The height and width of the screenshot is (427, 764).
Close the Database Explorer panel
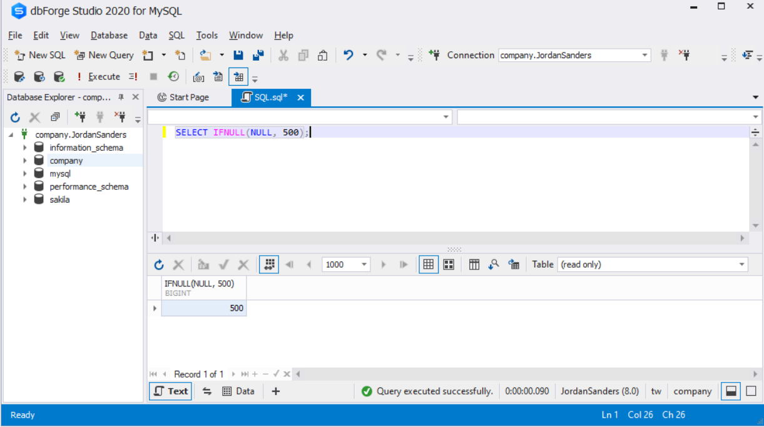pos(135,98)
